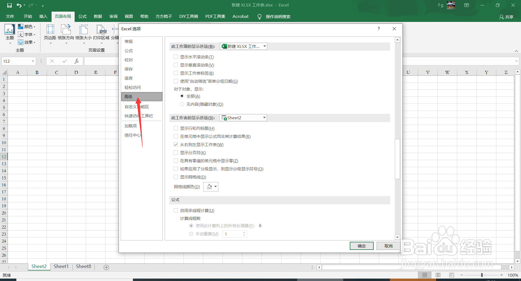Open the Sheet2 worksheet selector dropdown
This screenshot has height=281, width=521.
point(264,118)
